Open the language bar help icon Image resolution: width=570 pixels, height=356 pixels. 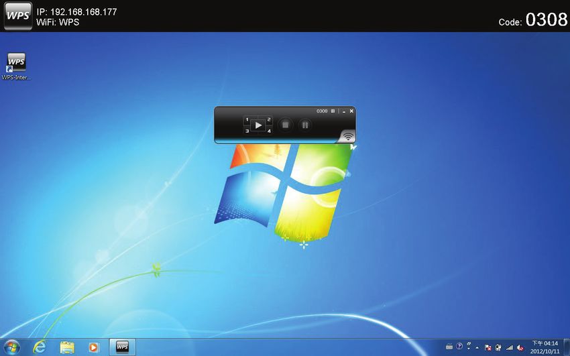point(459,347)
